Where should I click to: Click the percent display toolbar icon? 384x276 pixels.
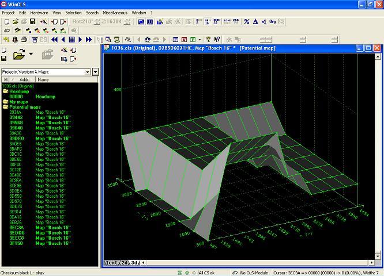[x=247, y=21]
